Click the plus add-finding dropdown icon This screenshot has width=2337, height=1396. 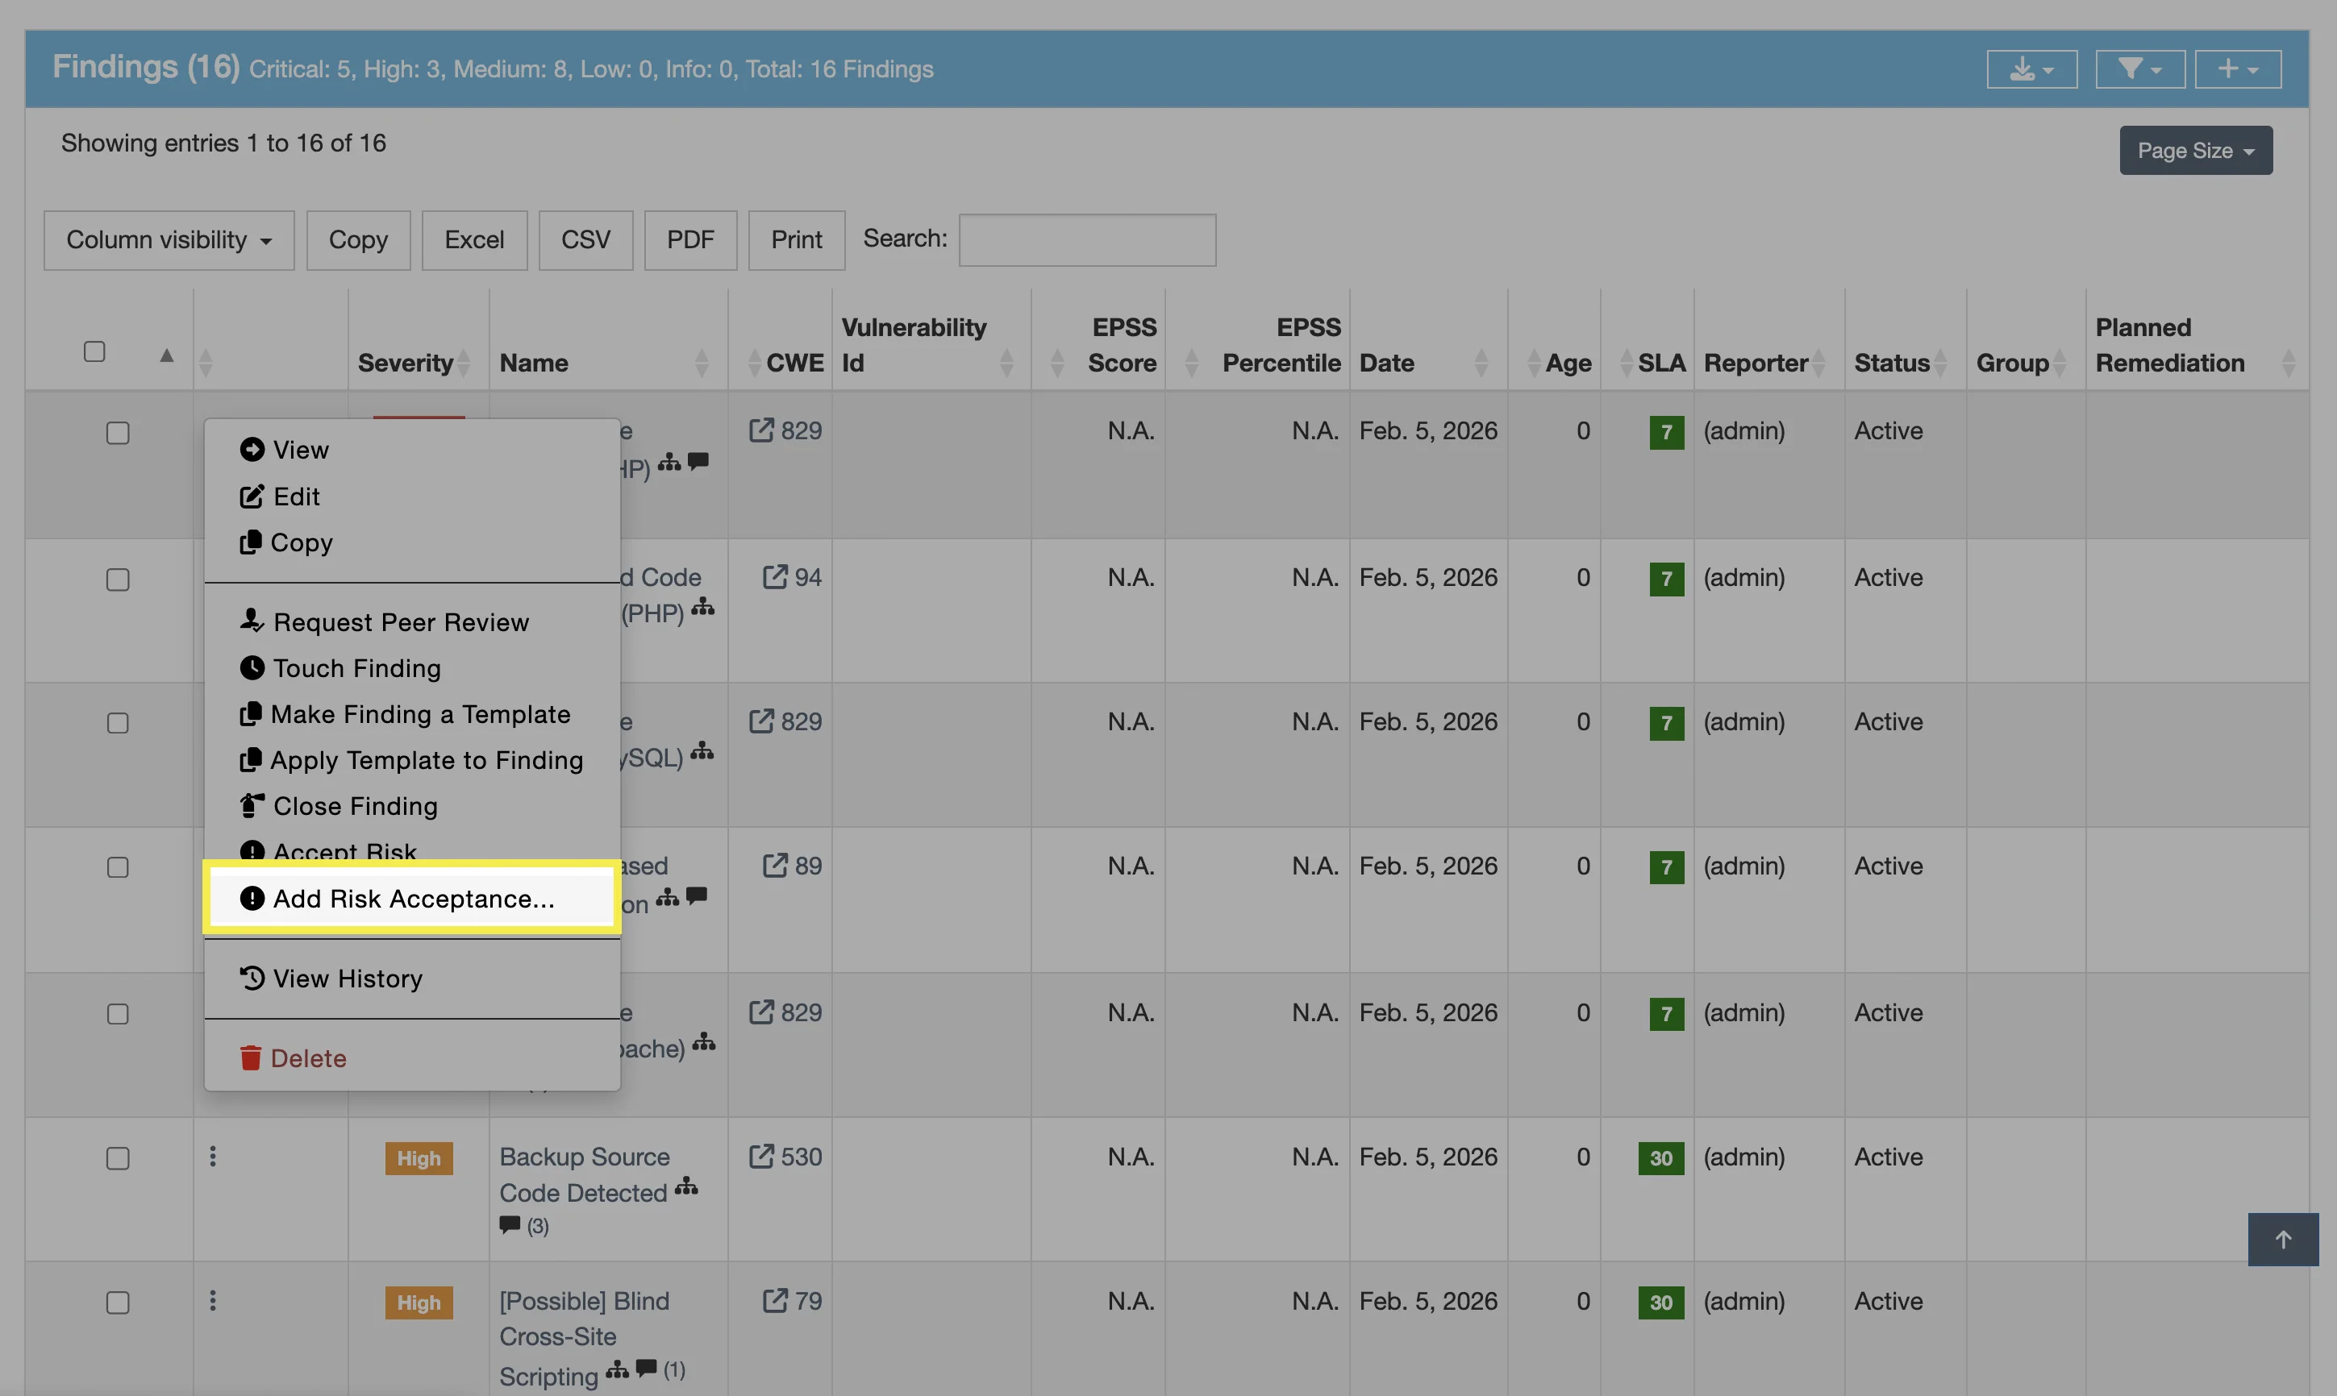2236,69
